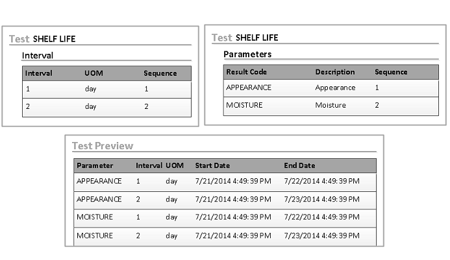Click the Description column header in Parameters
Viewport: 450px width, 260px height.
pos(334,72)
